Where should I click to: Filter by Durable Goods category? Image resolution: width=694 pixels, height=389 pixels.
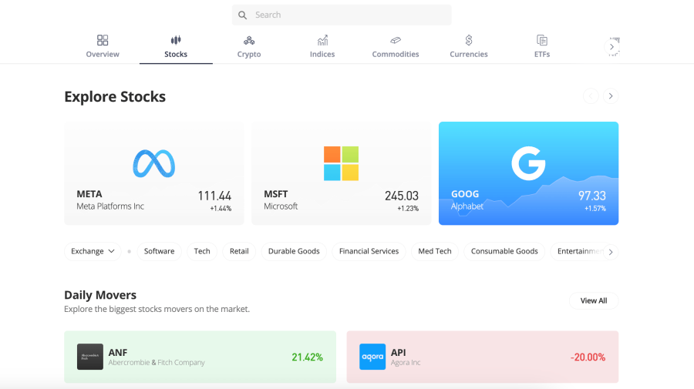[x=294, y=251]
